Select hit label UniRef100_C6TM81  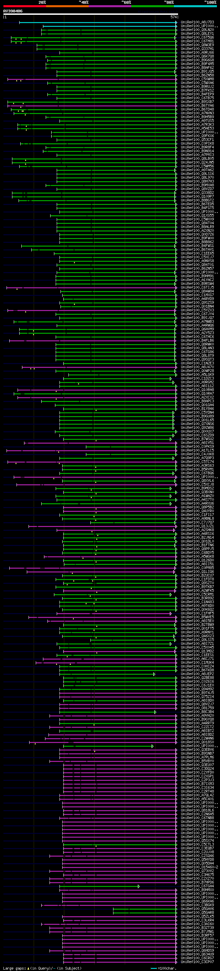(x=197, y=41)
